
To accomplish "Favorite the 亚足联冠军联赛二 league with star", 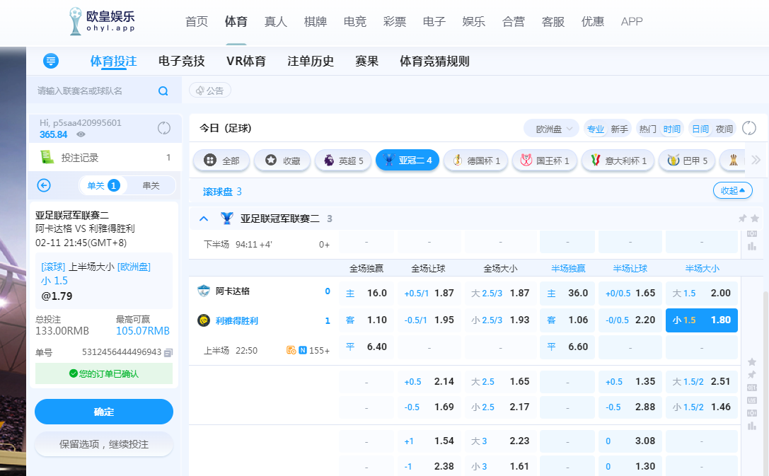I will click(755, 219).
